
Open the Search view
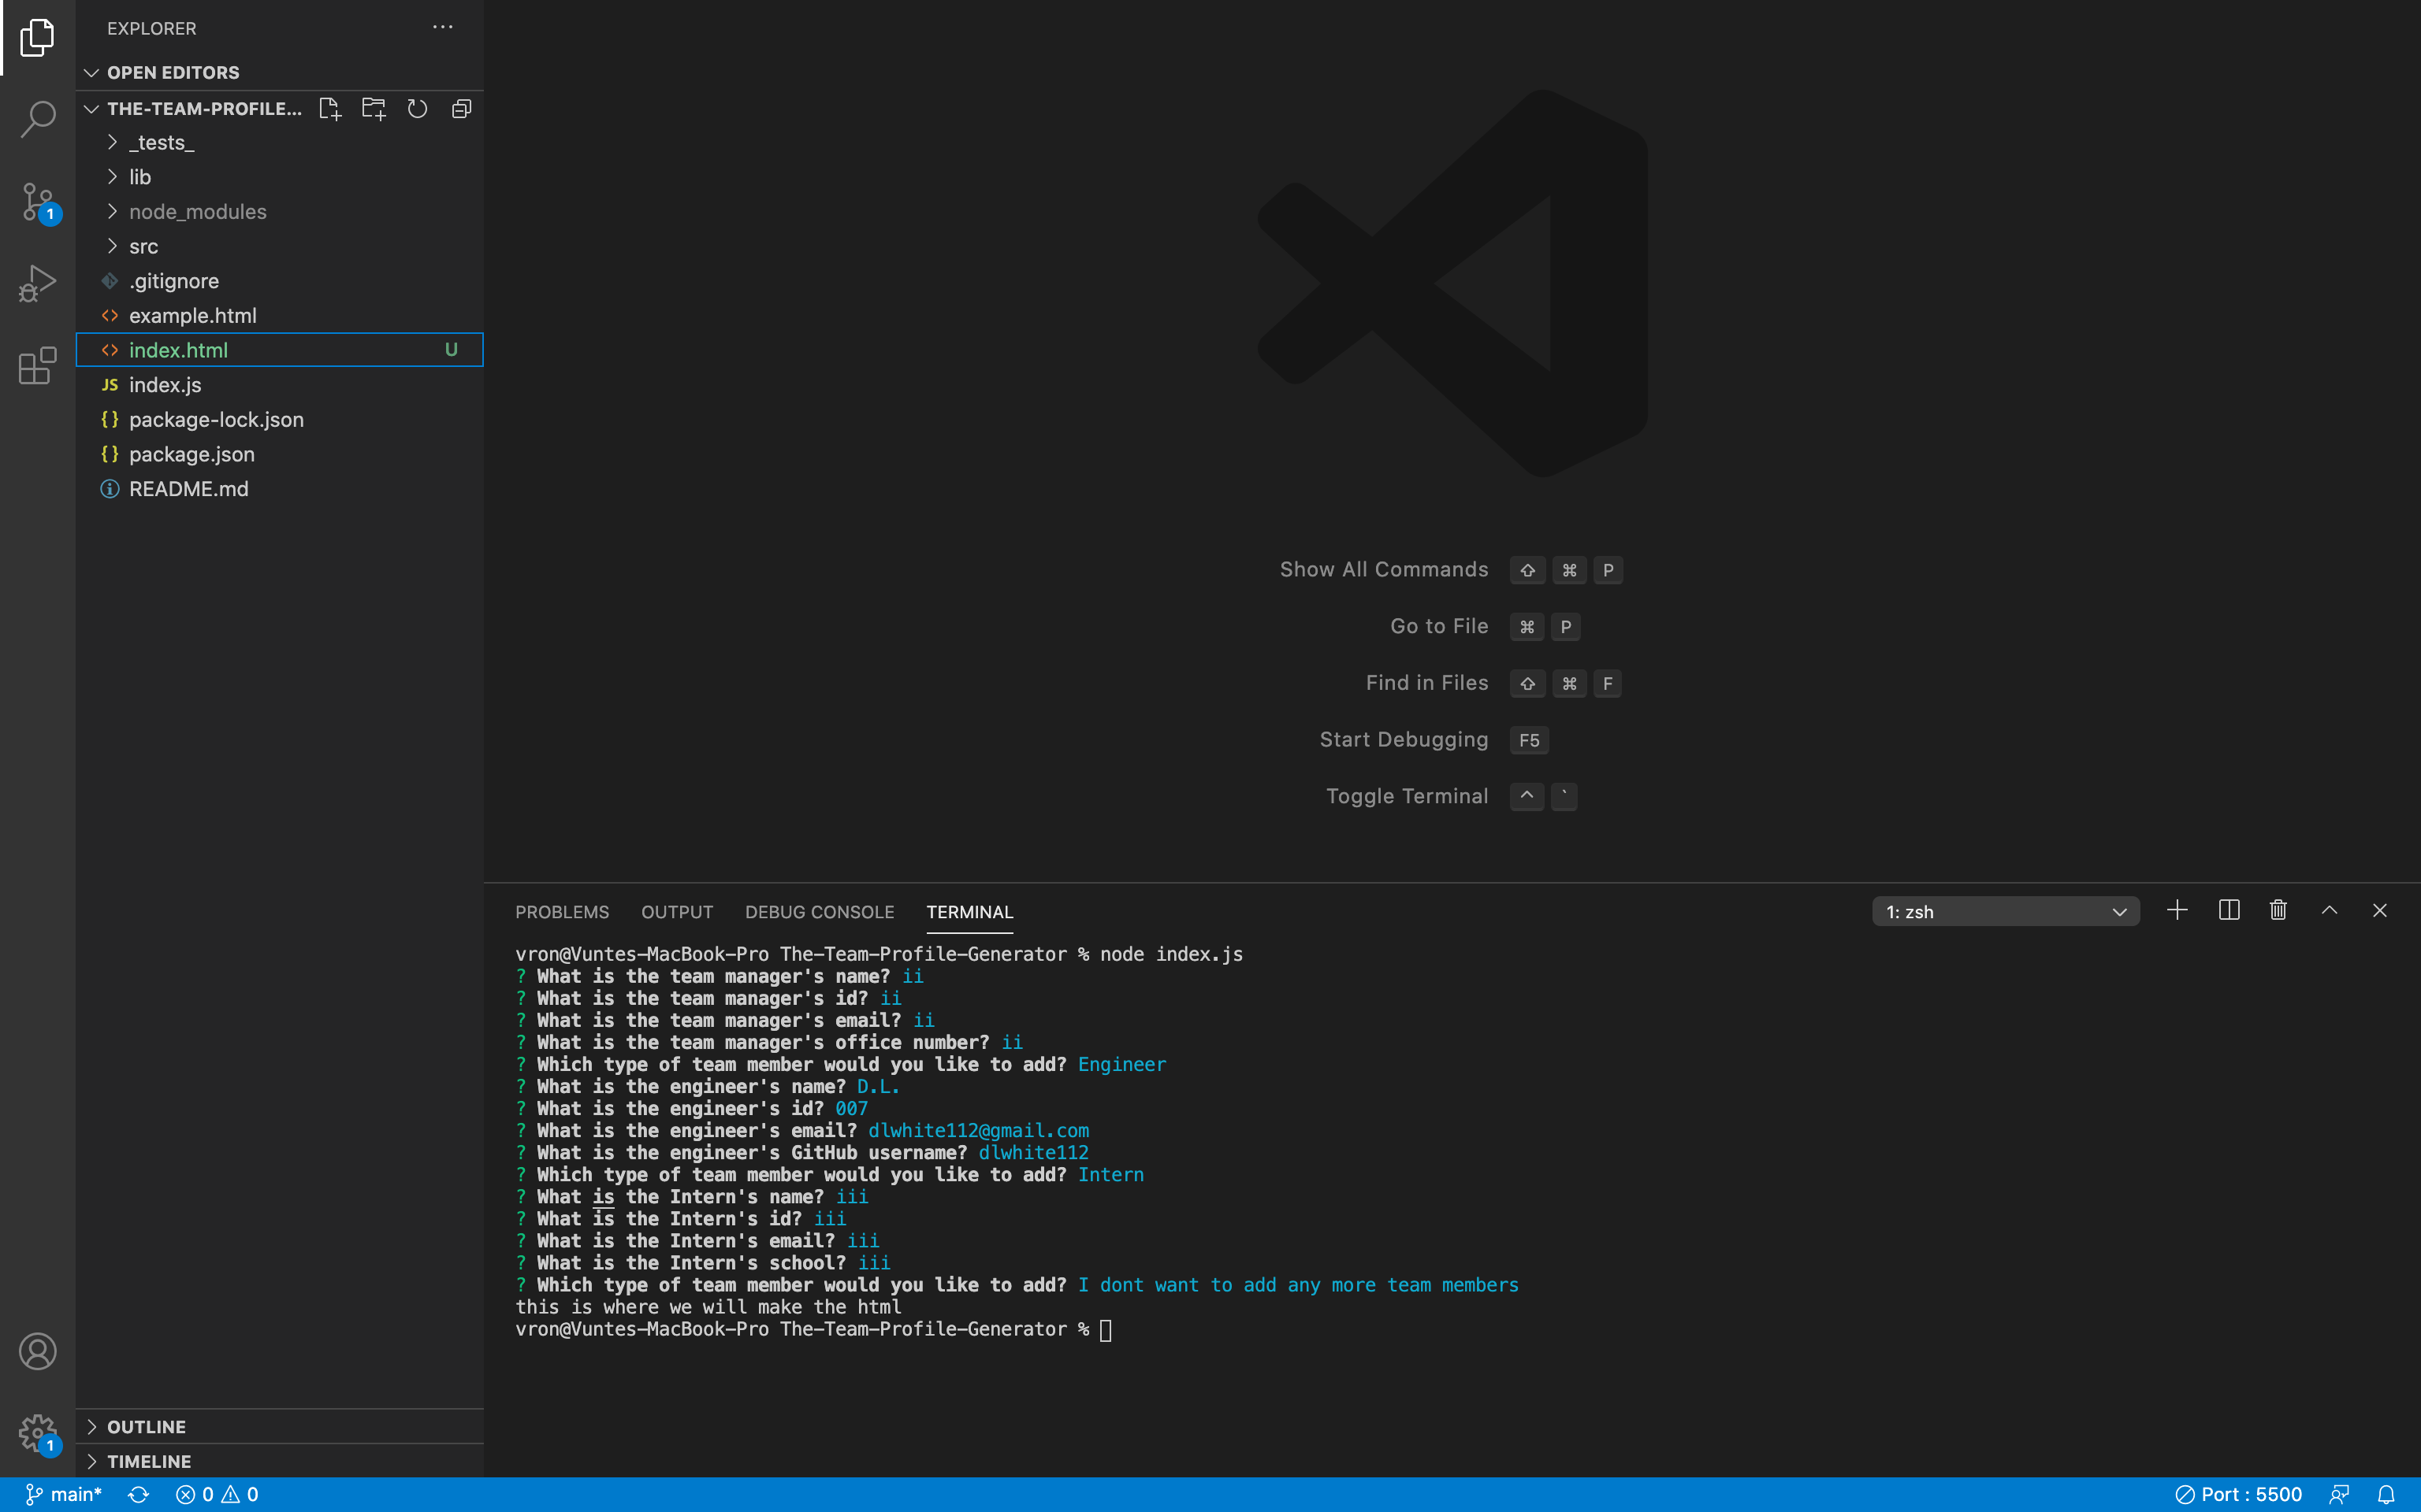37,119
